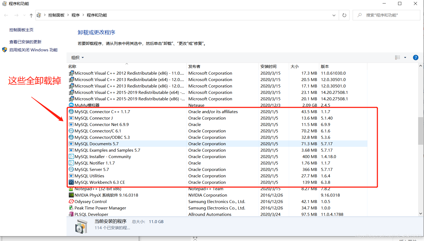Select Visual C++ 2015-2019 Redistributable (x86) name
The width and height of the screenshot is (424, 241).
point(130,99)
